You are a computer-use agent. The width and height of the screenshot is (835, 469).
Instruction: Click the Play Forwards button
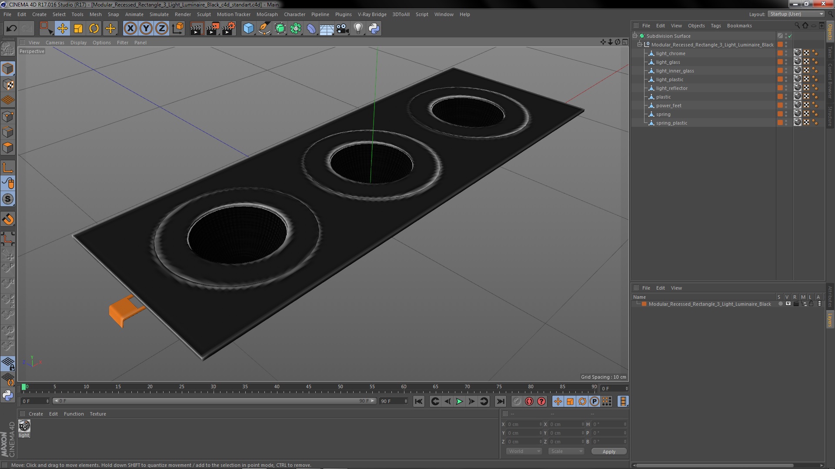[459, 402]
